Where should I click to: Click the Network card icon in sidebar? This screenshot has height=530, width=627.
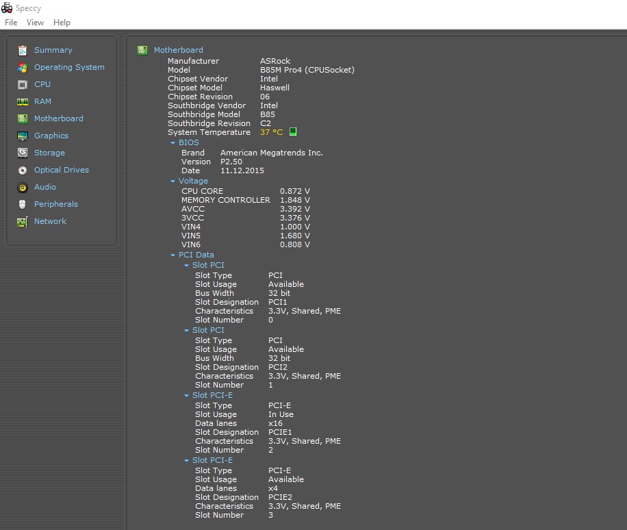[23, 222]
